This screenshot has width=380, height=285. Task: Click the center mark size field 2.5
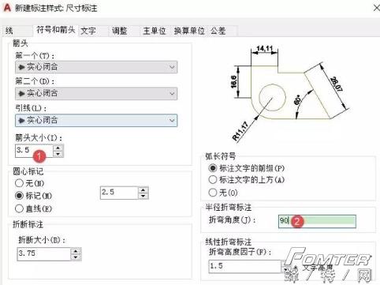[119, 193]
